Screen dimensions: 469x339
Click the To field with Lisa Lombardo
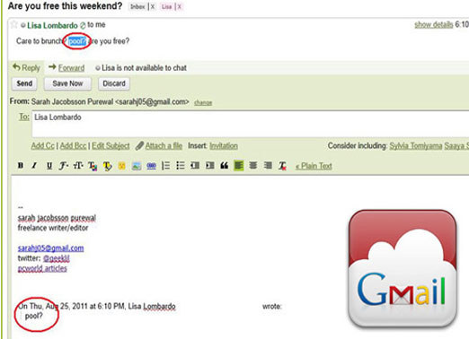(x=251, y=124)
